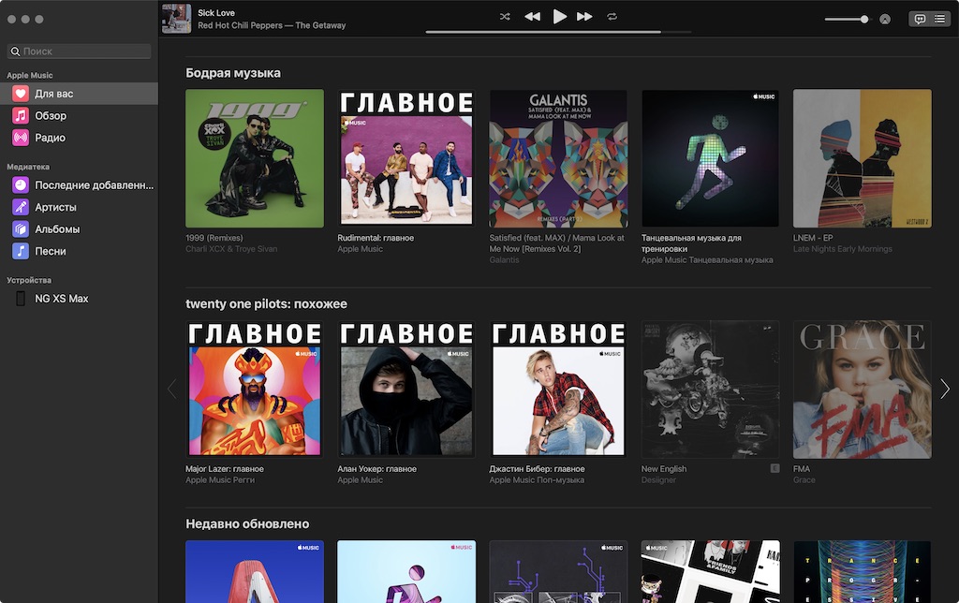Focus the Поиск search field
Image resolution: width=959 pixels, height=603 pixels.
[x=79, y=51]
